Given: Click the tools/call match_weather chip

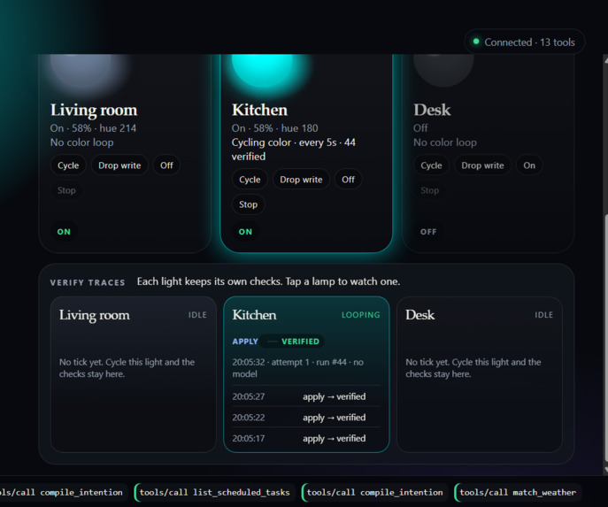Looking at the screenshot, I should [518, 492].
